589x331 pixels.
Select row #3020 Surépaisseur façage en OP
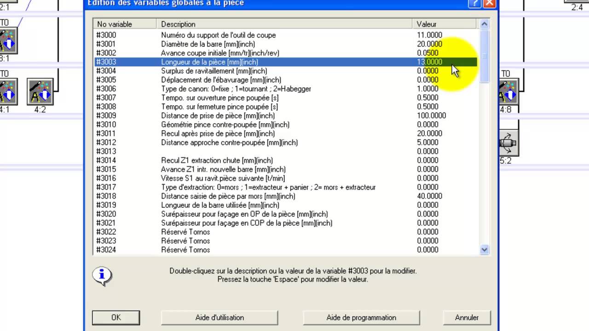[x=286, y=214]
